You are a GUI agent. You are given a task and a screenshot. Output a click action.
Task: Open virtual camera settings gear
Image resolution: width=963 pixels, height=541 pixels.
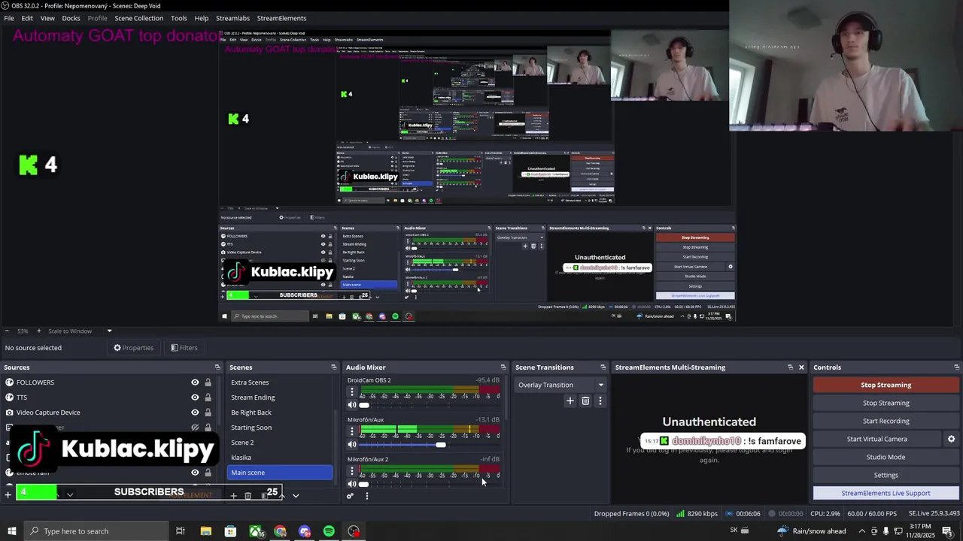[951, 439]
